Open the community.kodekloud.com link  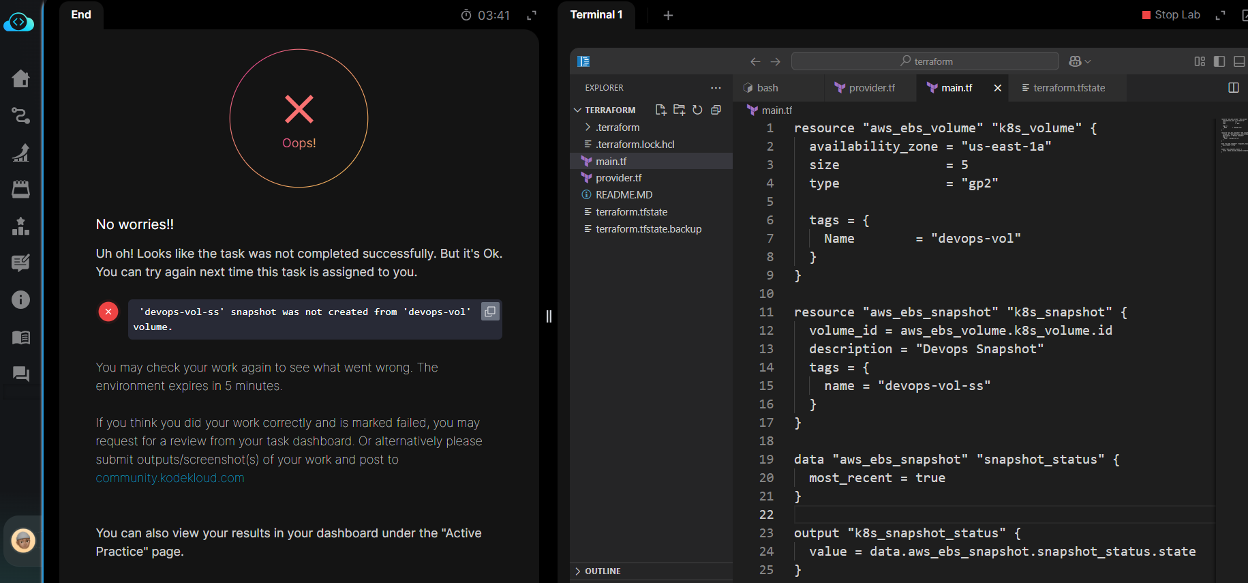[x=170, y=478]
